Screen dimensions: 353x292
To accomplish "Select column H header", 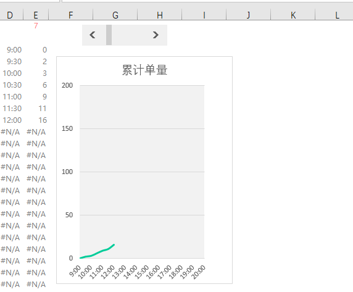I will [x=160, y=15].
